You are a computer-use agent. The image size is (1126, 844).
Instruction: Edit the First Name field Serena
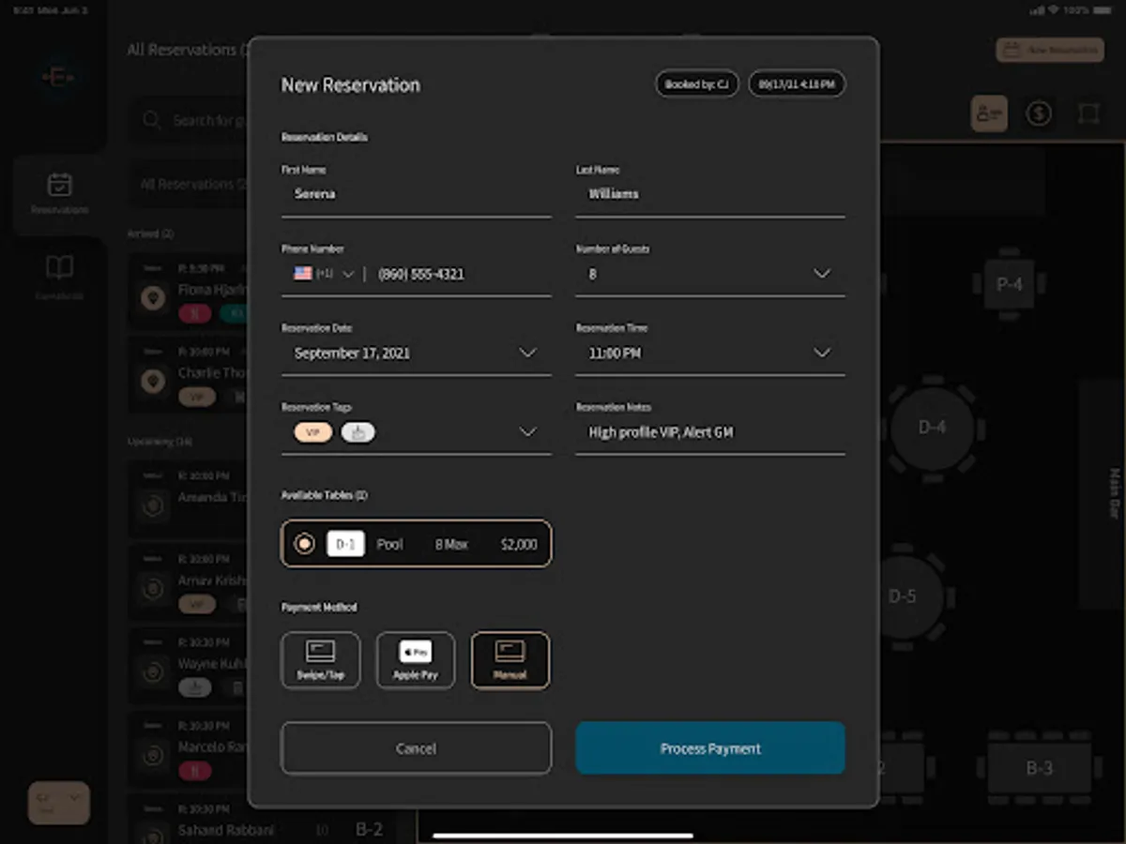(416, 194)
